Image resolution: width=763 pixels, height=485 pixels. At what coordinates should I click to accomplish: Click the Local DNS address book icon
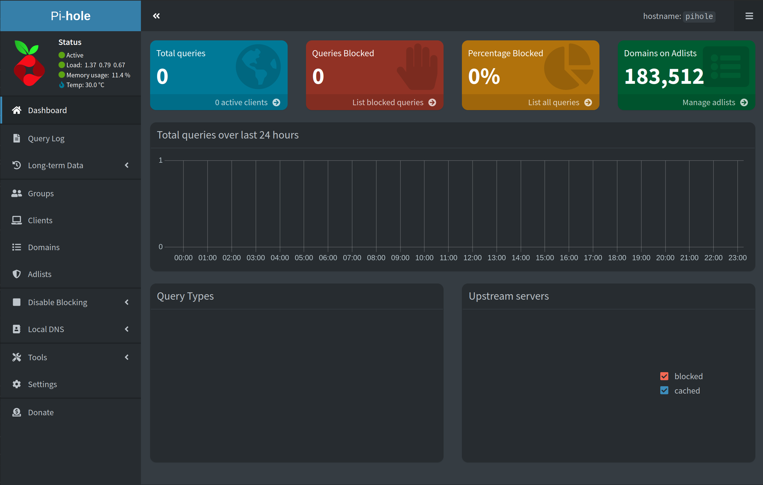click(17, 329)
